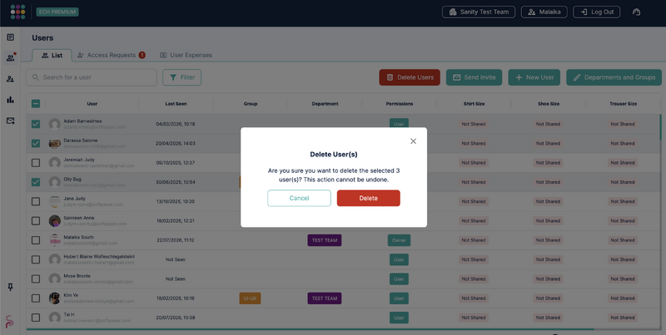
Task: Click Delete Users toolbar button
Action: point(410,77)
